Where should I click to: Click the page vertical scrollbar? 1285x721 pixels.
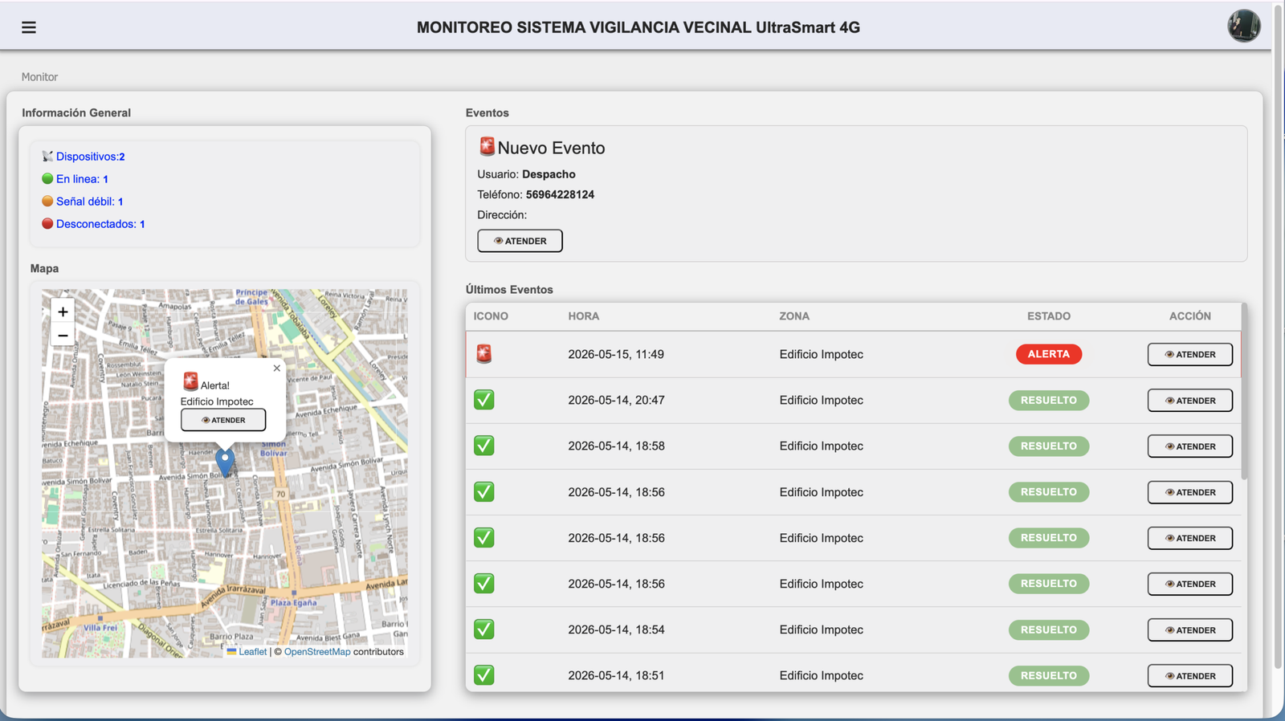pos(1278,337)
